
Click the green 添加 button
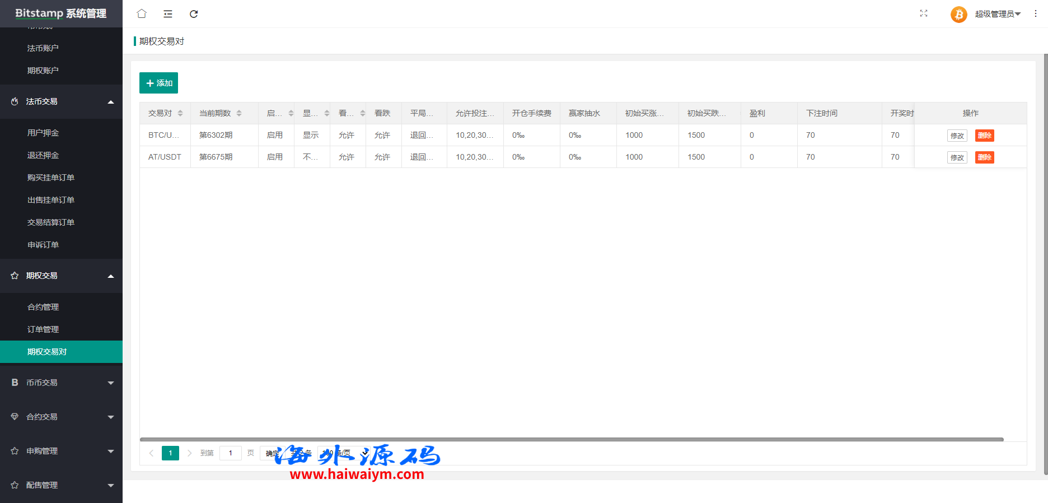click(158, 83)
